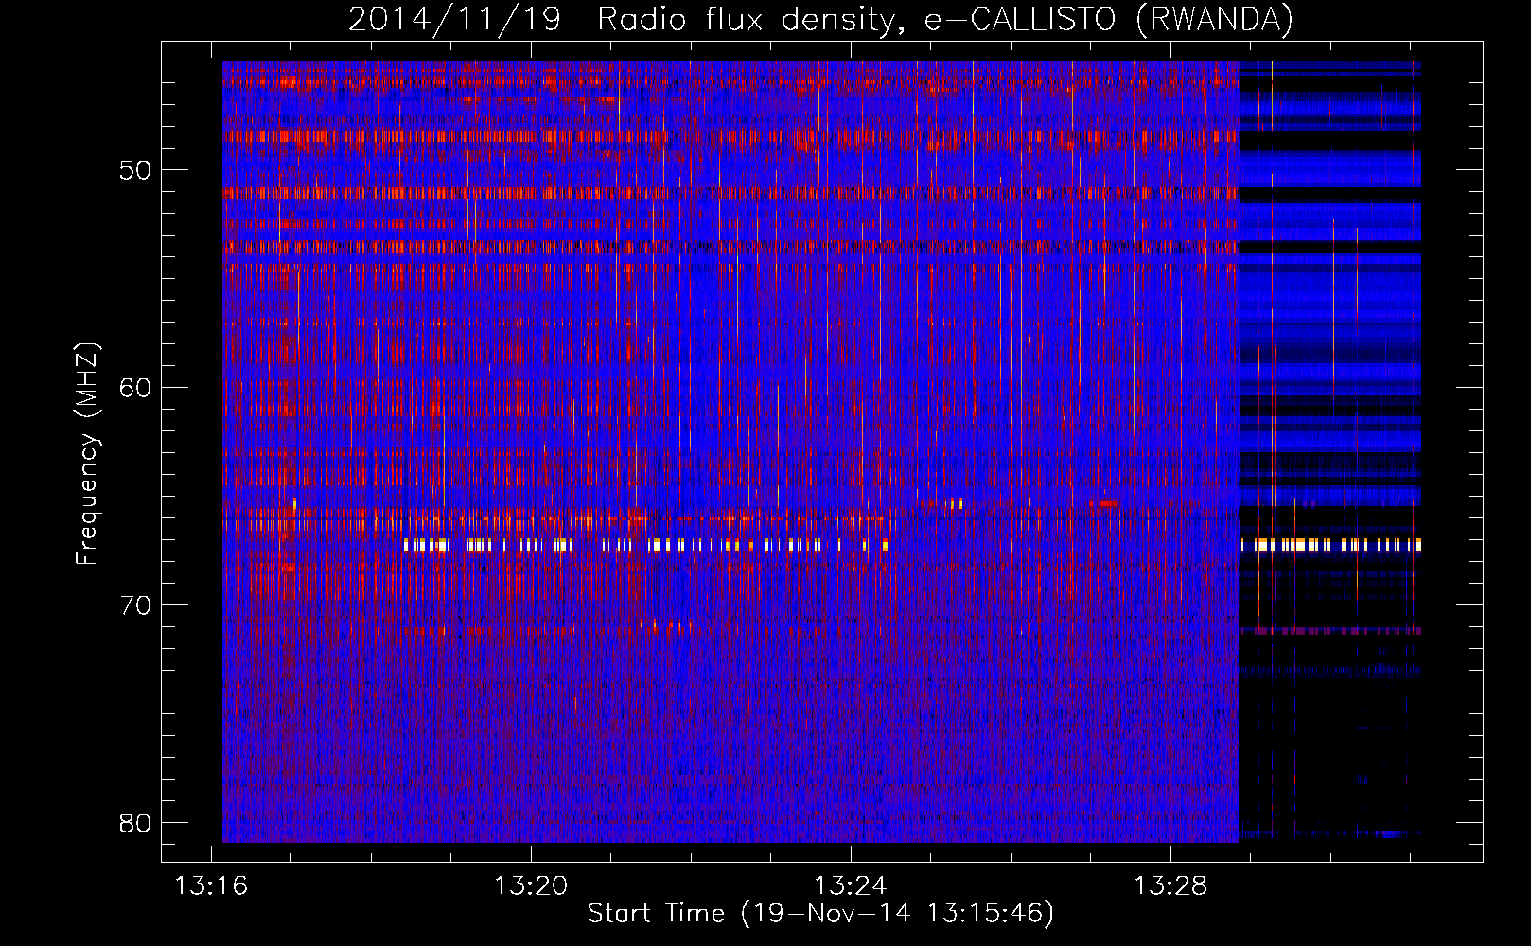Viewport: 1531px width, 946px height.
Task: Click the 13:28 time axis label
Action: [x=1170, y=886]
